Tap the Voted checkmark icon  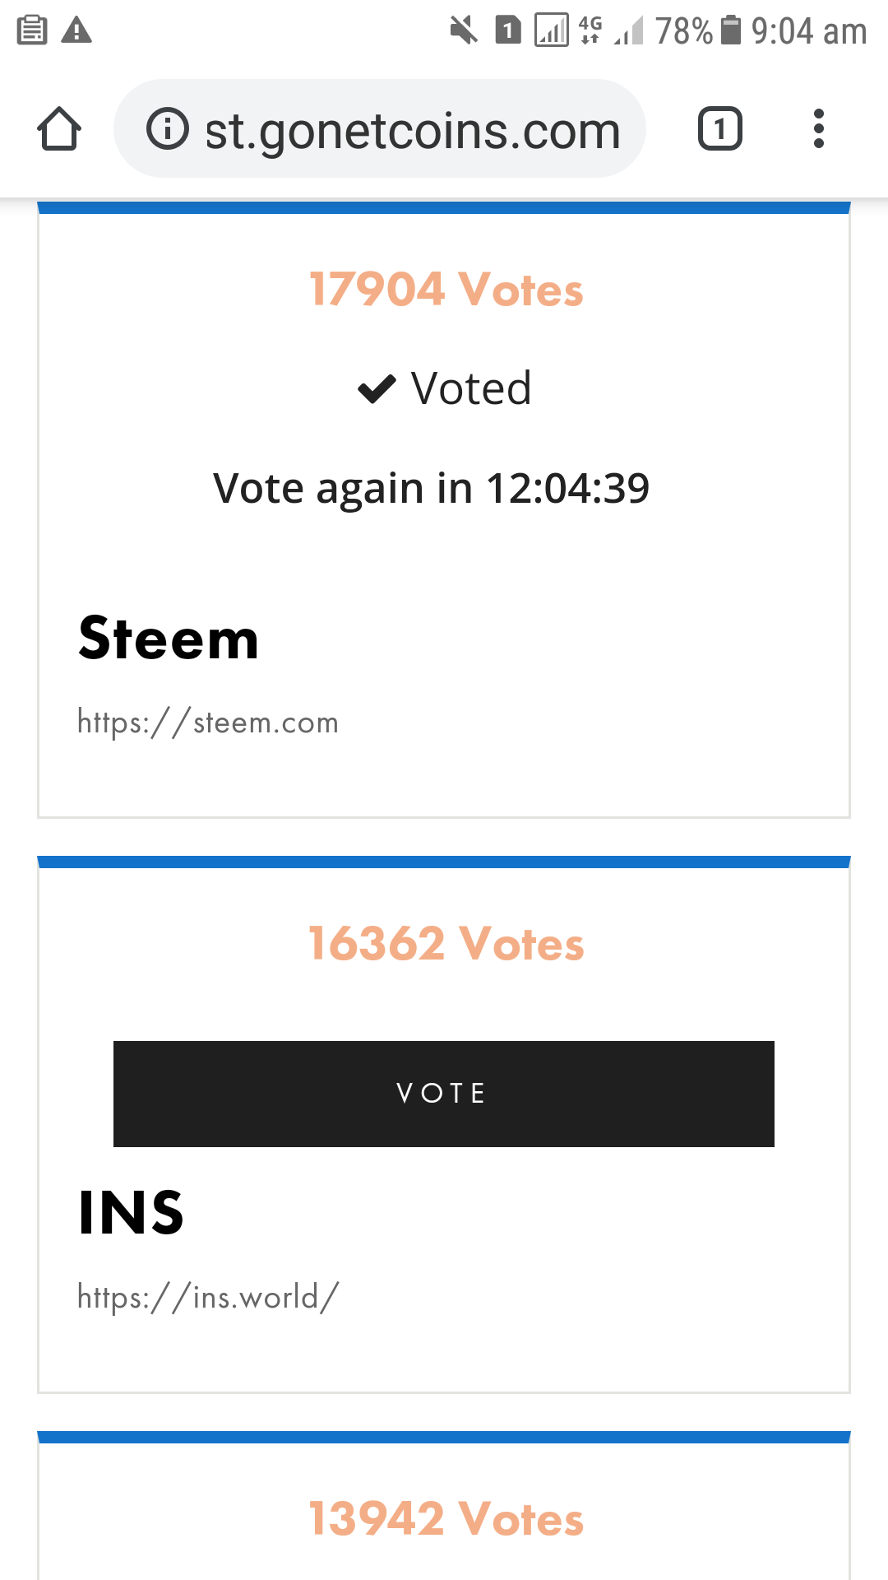[377, 388]
